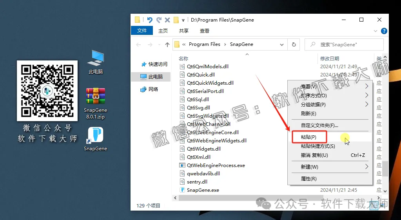401x220 pixels.
Task: Switch to details view icon in status bar
Action: tap(374, 205)
